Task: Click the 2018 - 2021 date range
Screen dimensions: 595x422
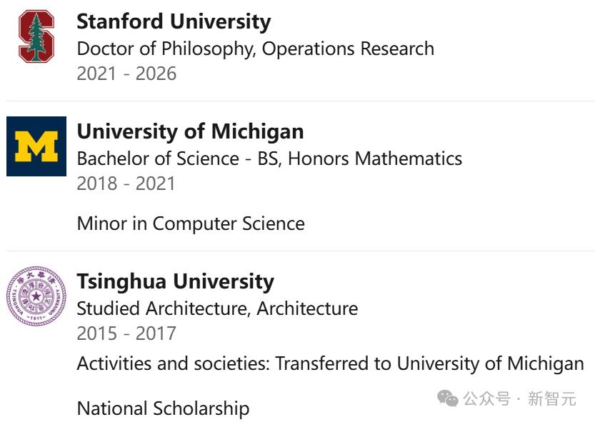Action: coord(126,184)
